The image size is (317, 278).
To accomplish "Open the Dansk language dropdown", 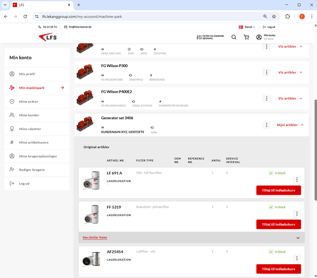I will click(x=247, y=27).
